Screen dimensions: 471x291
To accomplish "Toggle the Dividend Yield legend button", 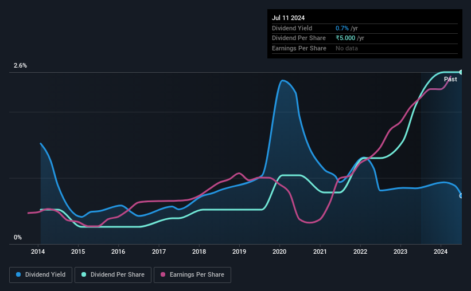I will click(41, 275).
